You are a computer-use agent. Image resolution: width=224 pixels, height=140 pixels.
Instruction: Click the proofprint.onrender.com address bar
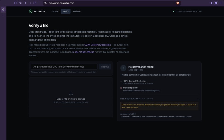pyautogui.click(x=110, y=3)
